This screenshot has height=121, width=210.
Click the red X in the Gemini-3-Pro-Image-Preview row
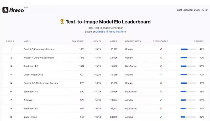point(161,49)
